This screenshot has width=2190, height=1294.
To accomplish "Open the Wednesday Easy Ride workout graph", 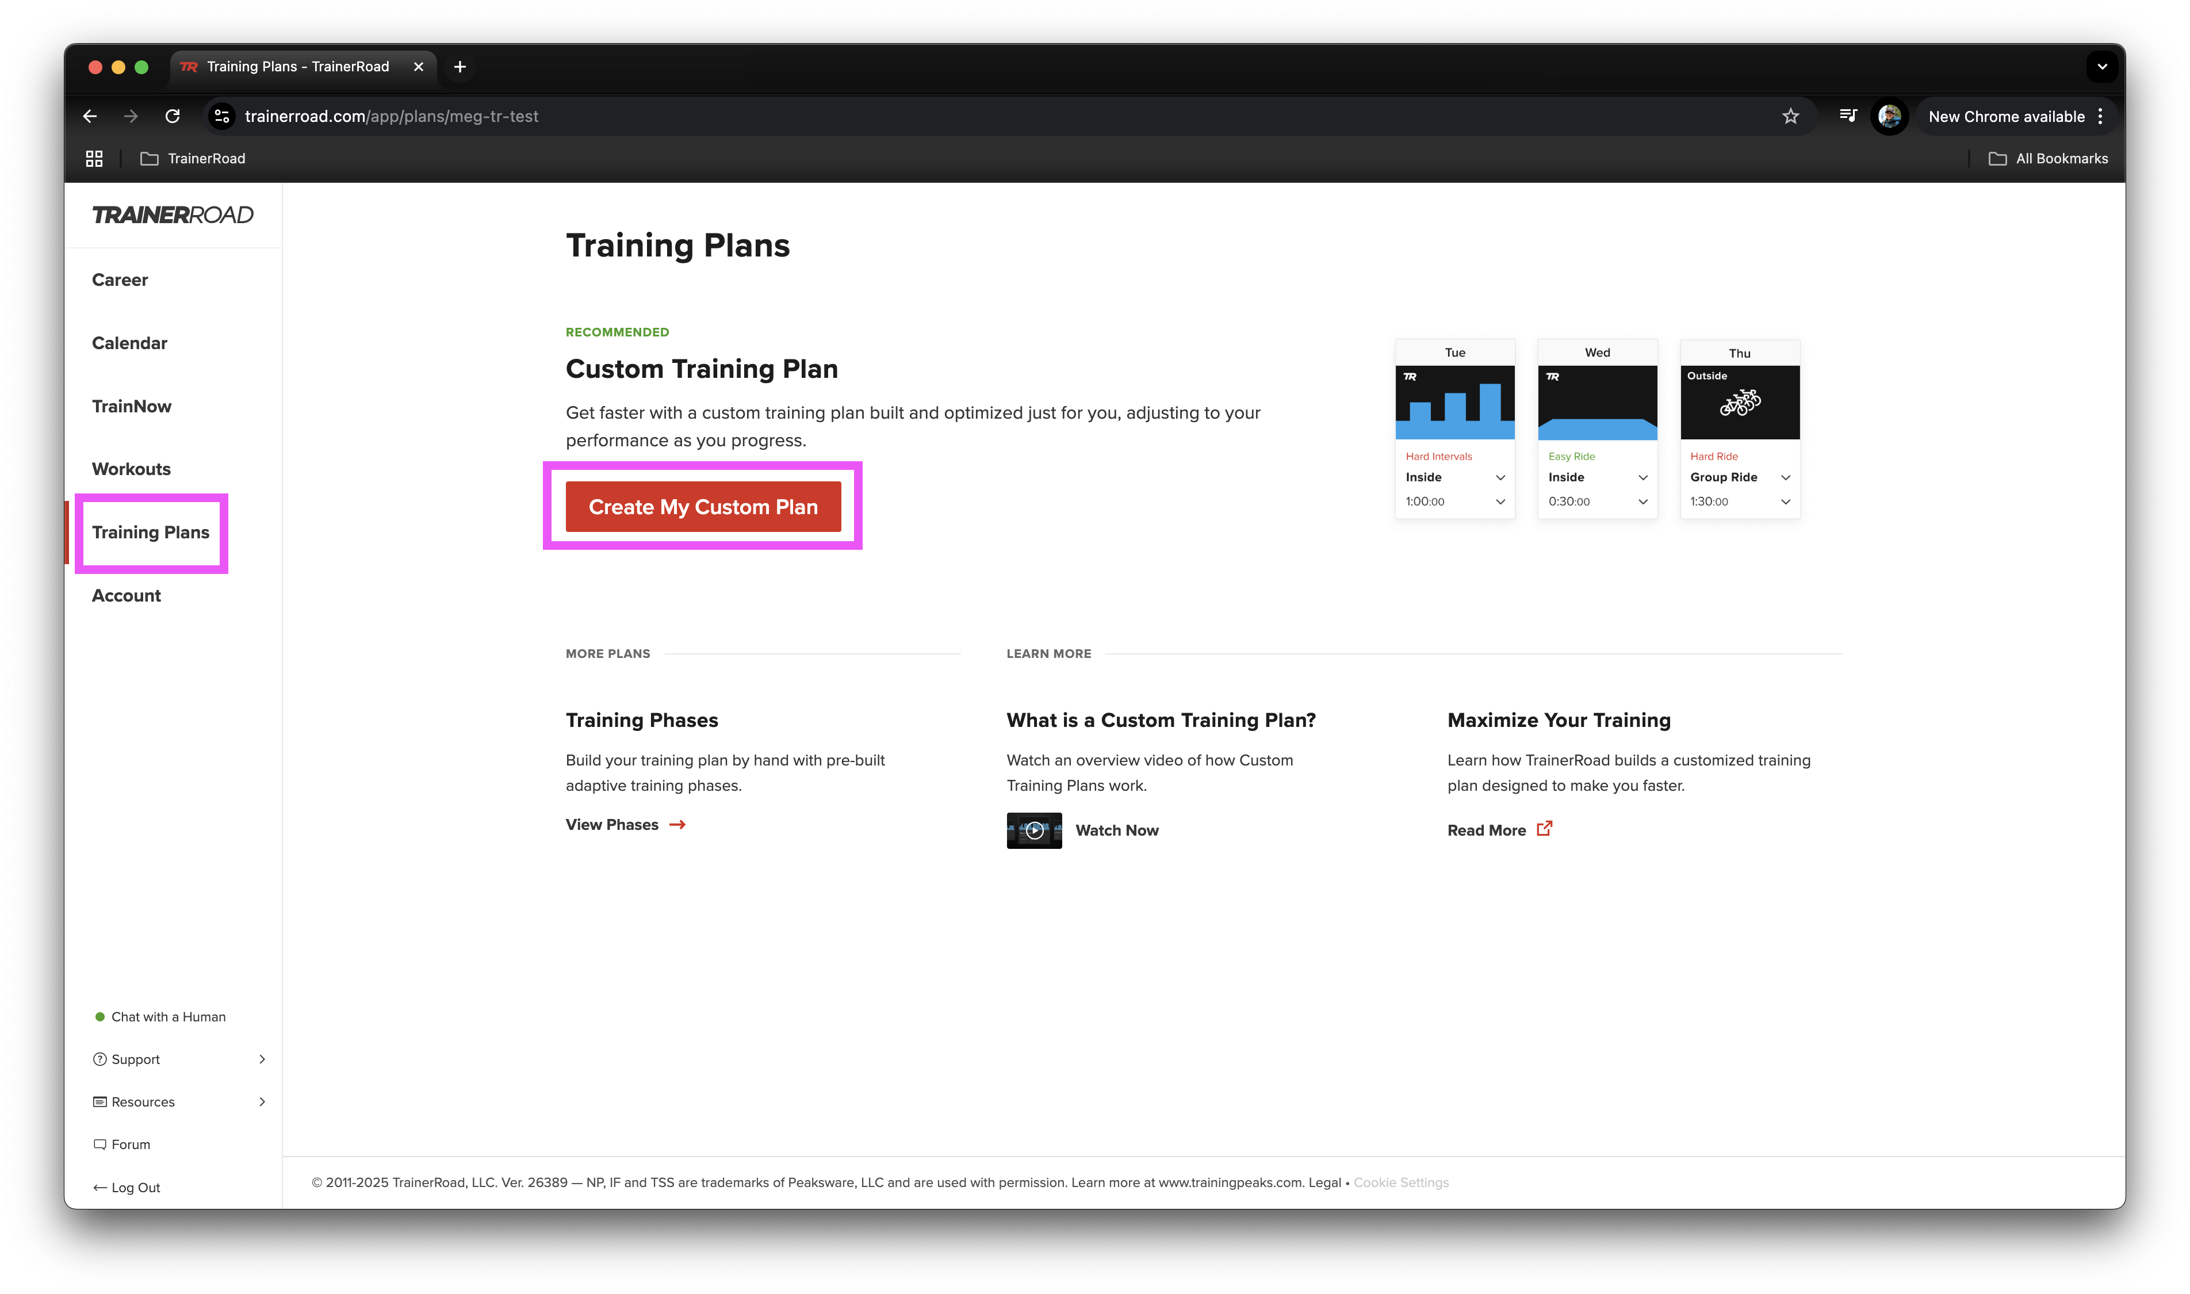I will coord(1597,402).
